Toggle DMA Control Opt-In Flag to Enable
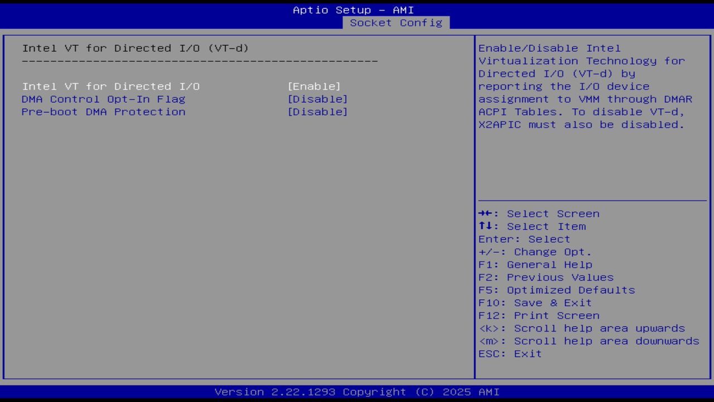This screenshot has width=714, height=402. [x=318, y=99]
